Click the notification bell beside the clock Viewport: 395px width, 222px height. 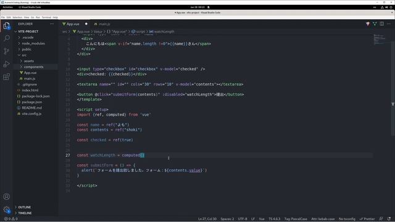(209, 7)
